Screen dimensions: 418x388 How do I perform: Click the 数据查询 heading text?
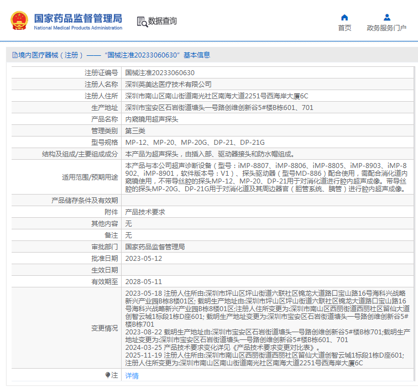coord(163,21)
